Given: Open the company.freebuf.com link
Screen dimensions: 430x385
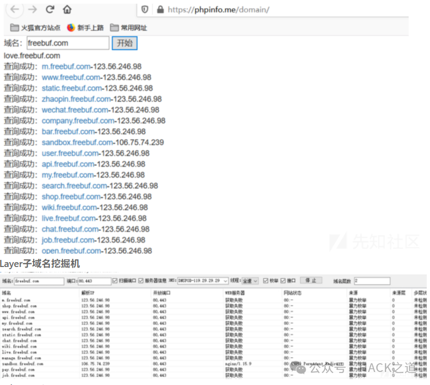Looking at the screenshot, I should click(78, 121).
